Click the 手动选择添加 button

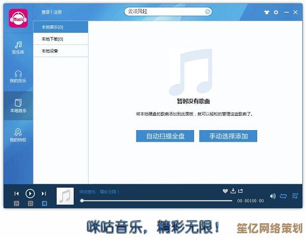228,136
